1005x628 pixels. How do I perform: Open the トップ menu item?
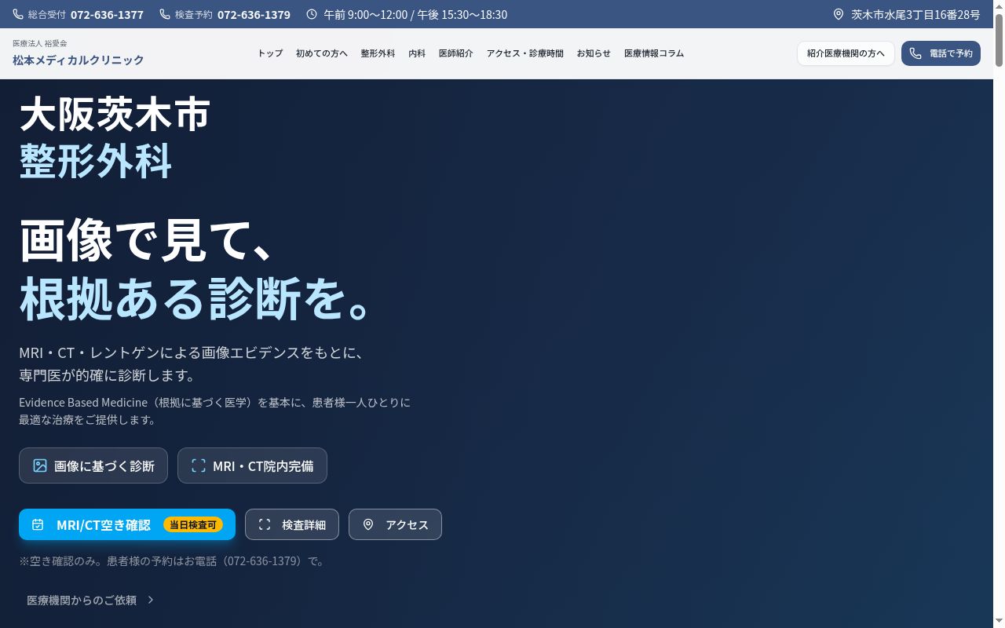coord(270,53)
